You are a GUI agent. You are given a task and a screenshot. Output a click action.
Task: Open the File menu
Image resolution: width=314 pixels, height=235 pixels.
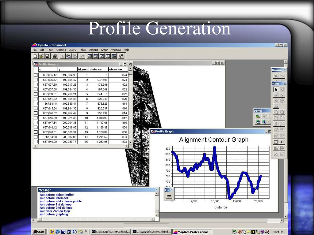pos(35,50)
